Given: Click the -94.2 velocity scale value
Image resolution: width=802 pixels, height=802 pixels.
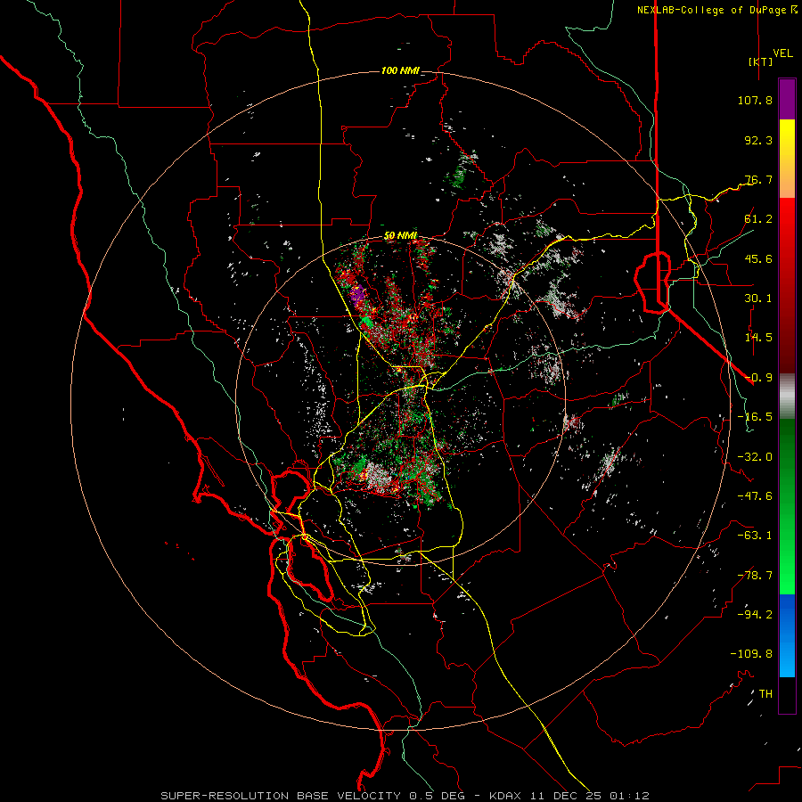Looking at the screenshot, I should [x=755, y=615].
